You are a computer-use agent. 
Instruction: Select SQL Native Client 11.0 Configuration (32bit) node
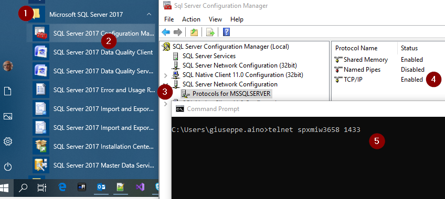click(x=242, y=75)
